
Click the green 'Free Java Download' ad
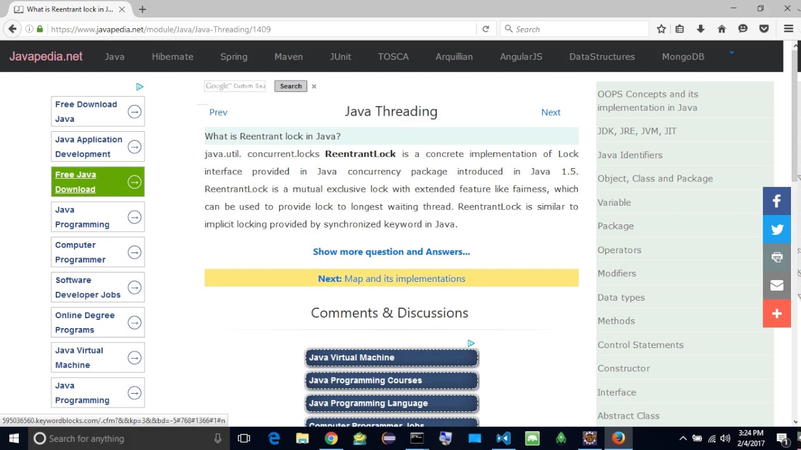tap(98, 182)
